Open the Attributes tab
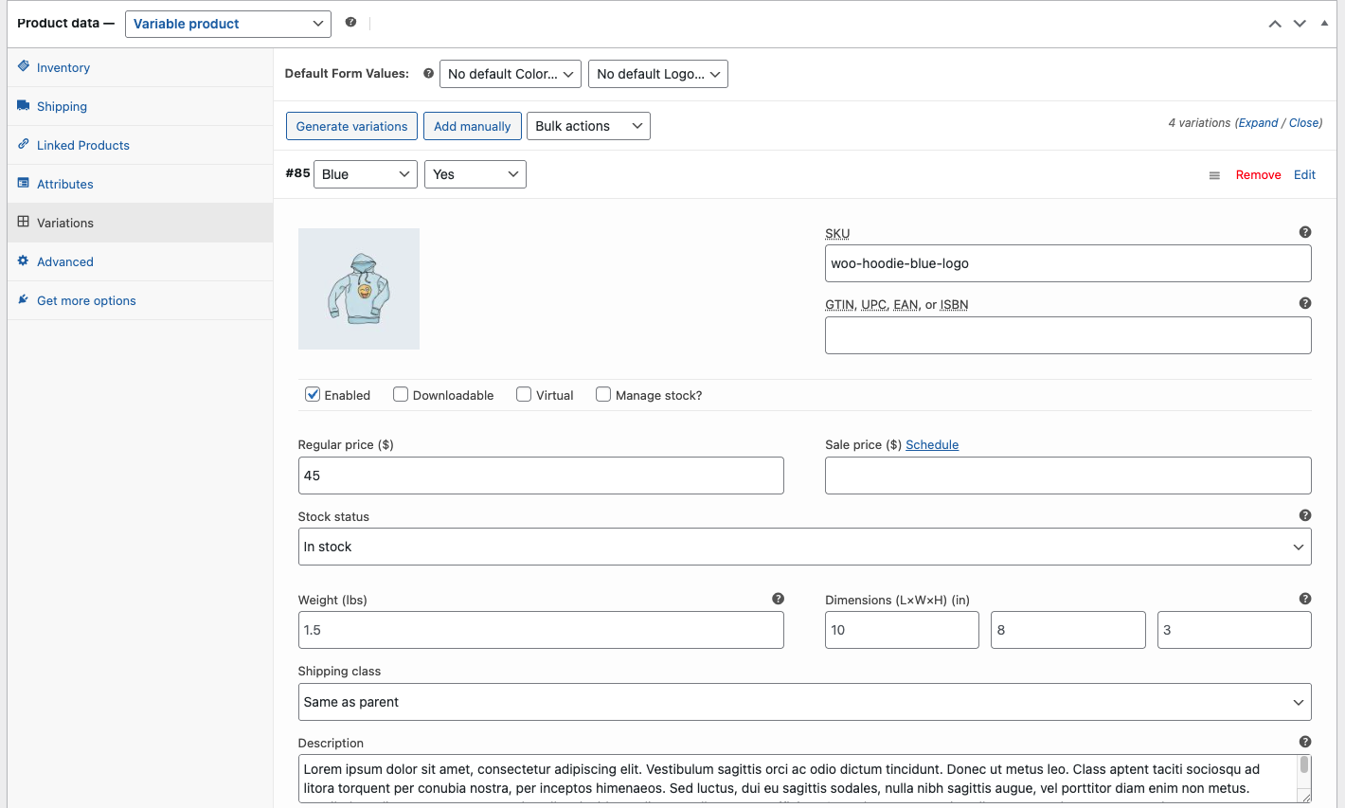This screenshot has width=1345, height=808. pyautogui.click(x=65, y=184)
